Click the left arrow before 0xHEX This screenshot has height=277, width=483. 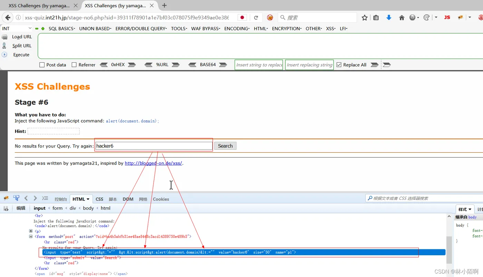click(x=103, y=65)
